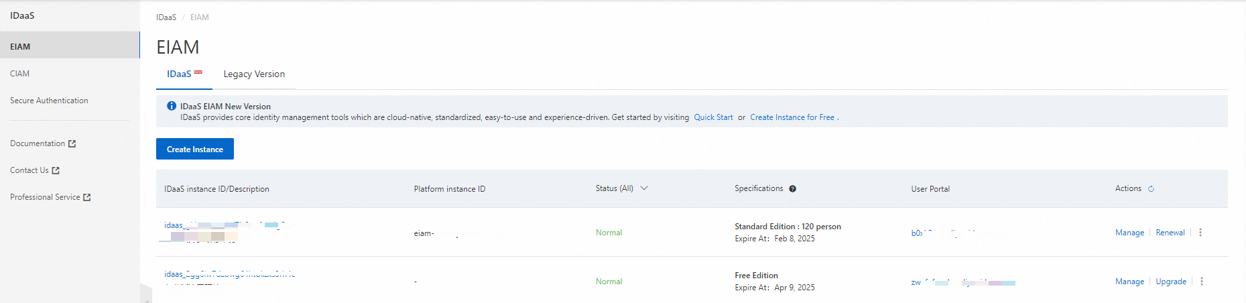The width and height of the screenshot is (1246, 303).
Task: Click the EIAM page heading
Action: 178,47
